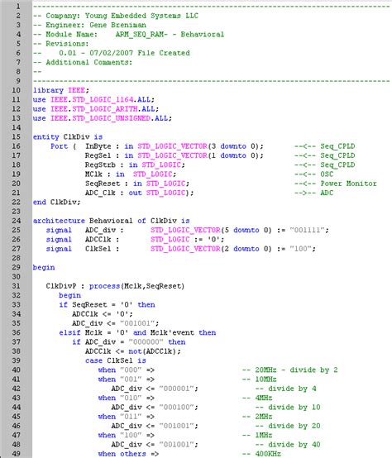Click the "elsif Mclk = '0' and Mclk'event then" line

click(137, 333)
